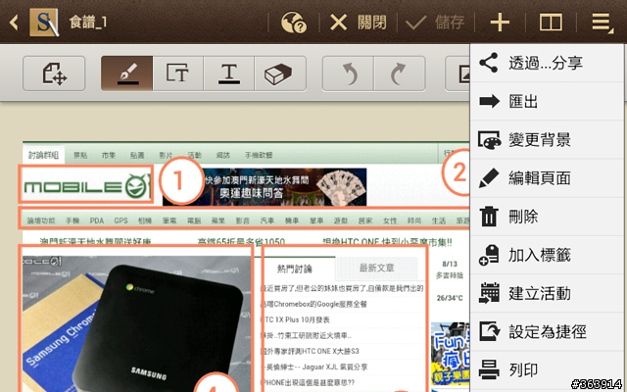Select the underlined Text tool
Screen dimensions: 627x392
[x=228, y=73]
